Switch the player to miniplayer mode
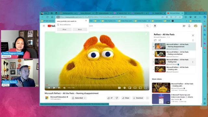The height and width of the screenshot is (117, 208). [130, 88]
